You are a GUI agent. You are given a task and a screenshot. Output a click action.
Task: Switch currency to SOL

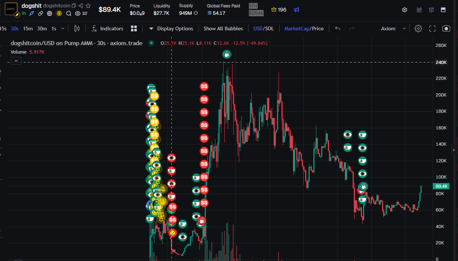269,28
